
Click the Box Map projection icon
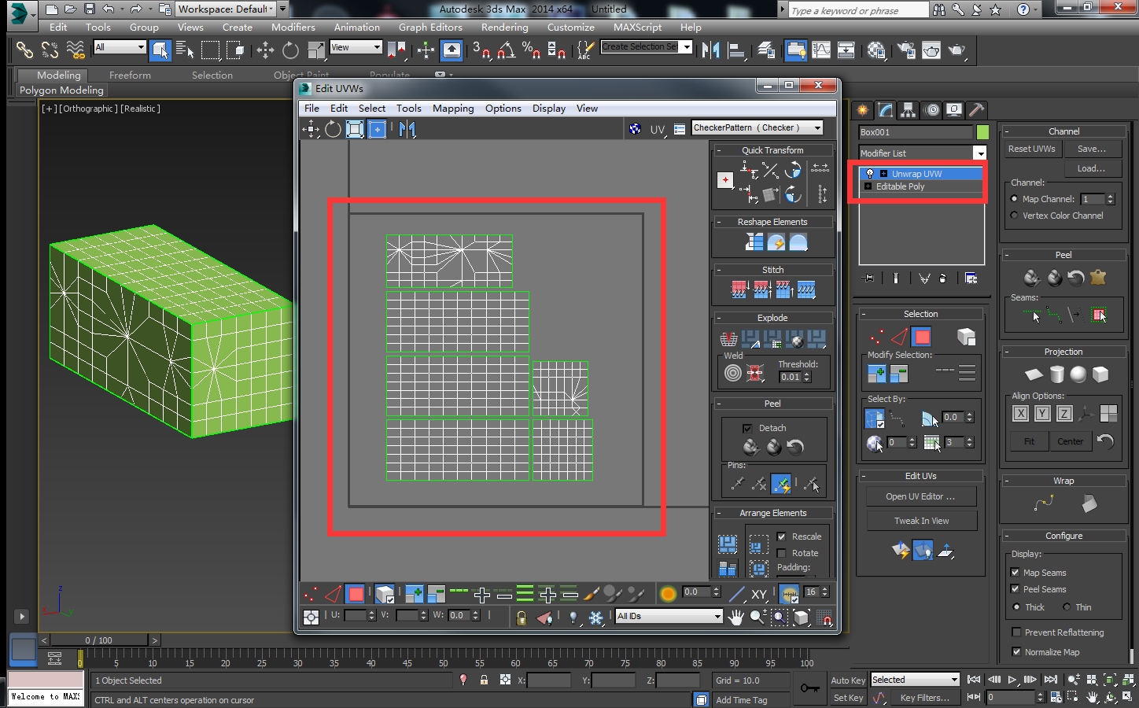[1100, 374]
